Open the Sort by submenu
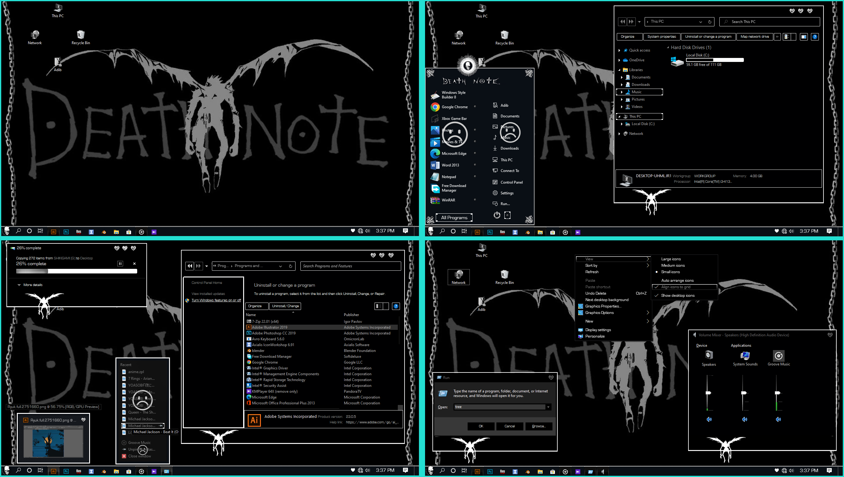Viewport: 844px width, 477px height. point(591,265)
